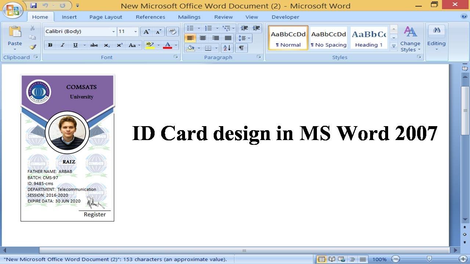The image size is (470, 264).
Task: Click the Grow Font icon
Action: (x=147, y=32)
